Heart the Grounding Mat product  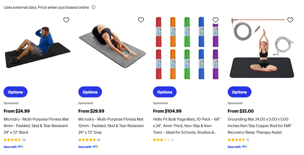click(x=290, y=20)
